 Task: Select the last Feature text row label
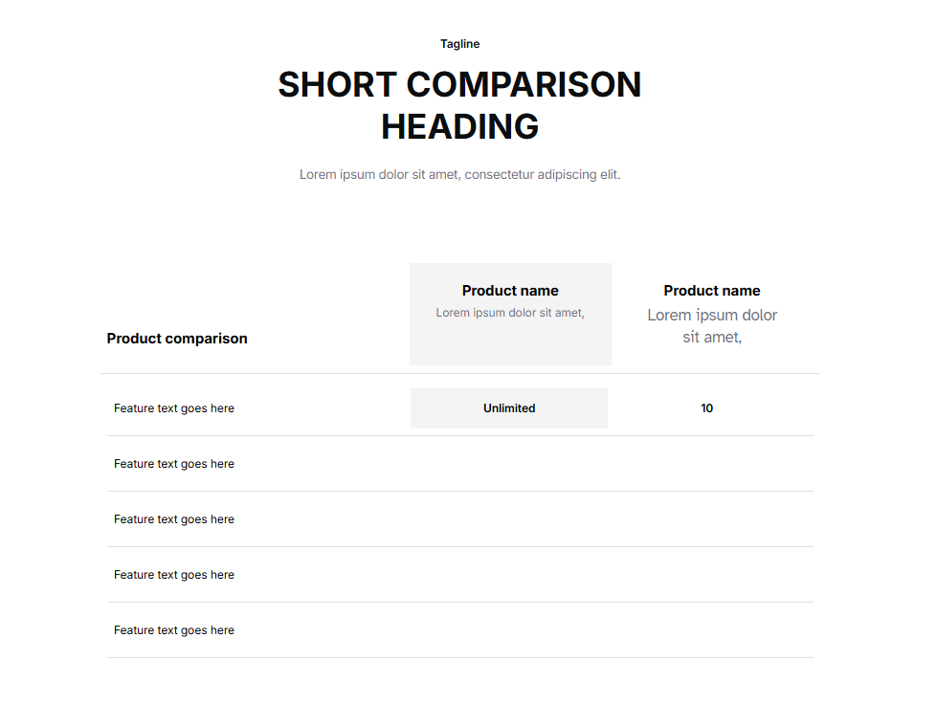pyautogui.click(x=174, y=630)
